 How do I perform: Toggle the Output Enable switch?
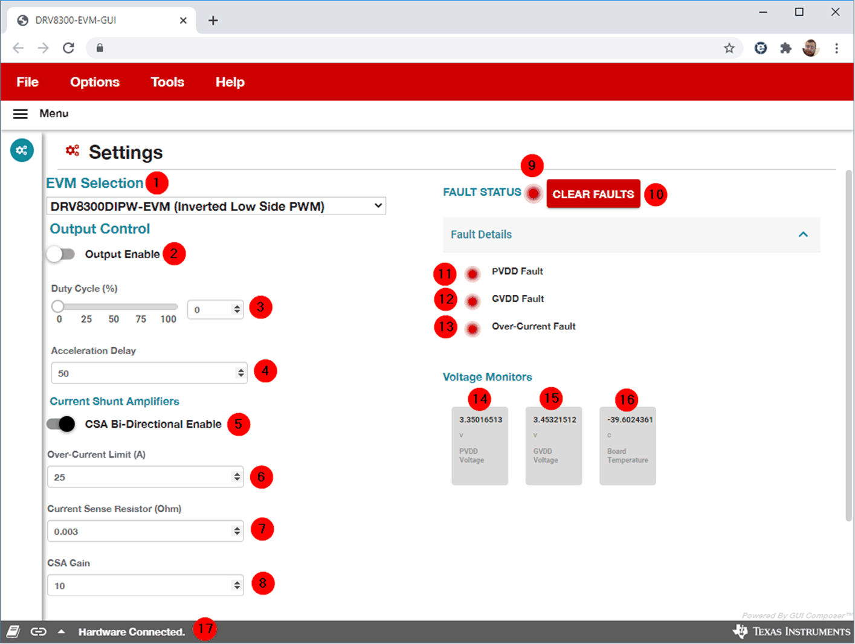click(x=61, y=254)
